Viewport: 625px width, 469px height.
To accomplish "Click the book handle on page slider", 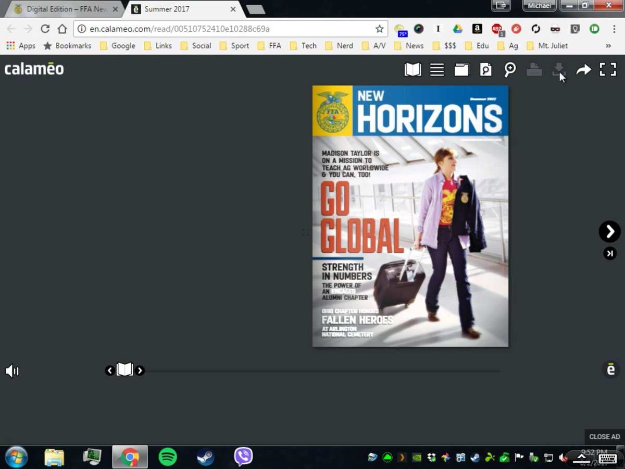I will tap(124, 370).
